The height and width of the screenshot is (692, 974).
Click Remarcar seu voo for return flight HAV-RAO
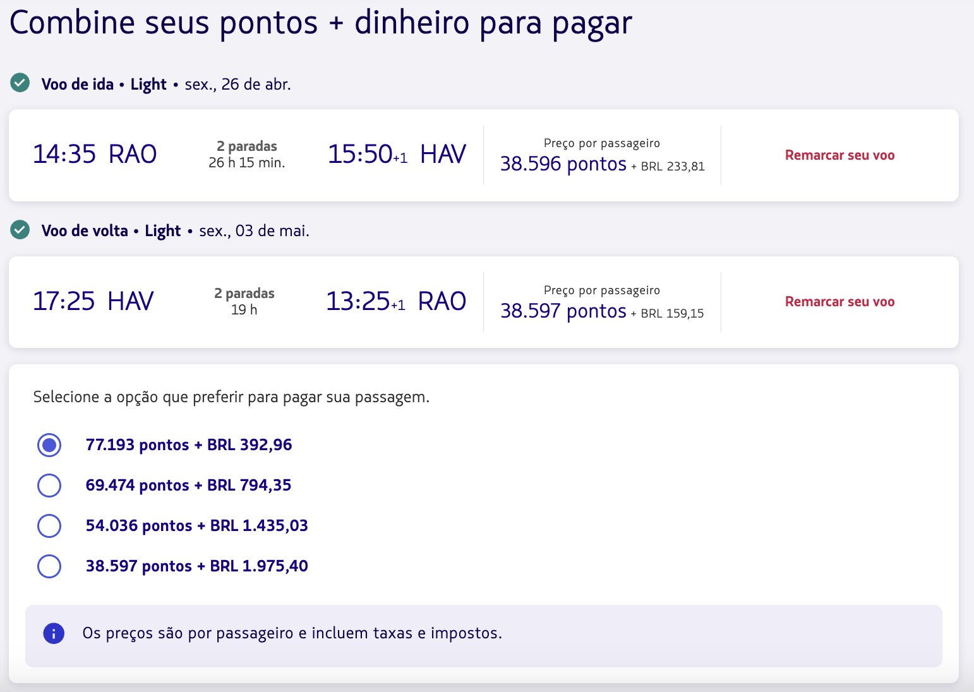(x=839, y=302)
